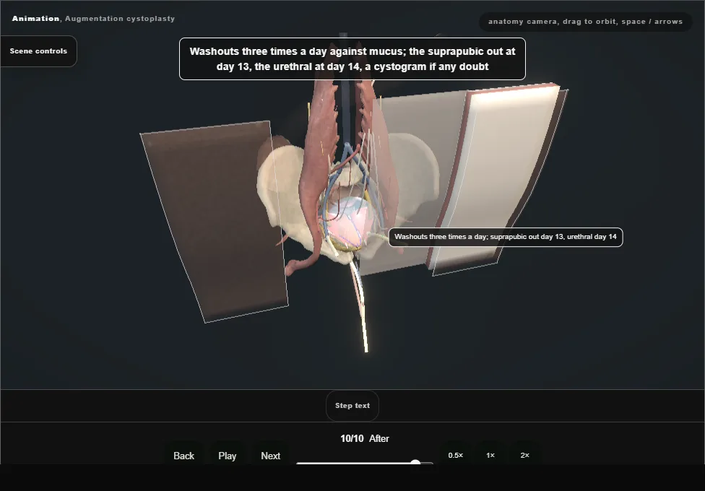Open the Scene controls panel

(39, 51)
